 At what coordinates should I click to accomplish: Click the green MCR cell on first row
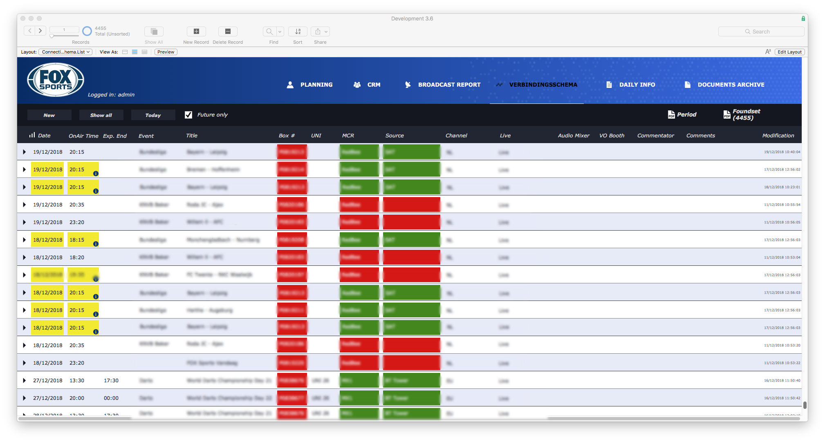pos(359,152)
